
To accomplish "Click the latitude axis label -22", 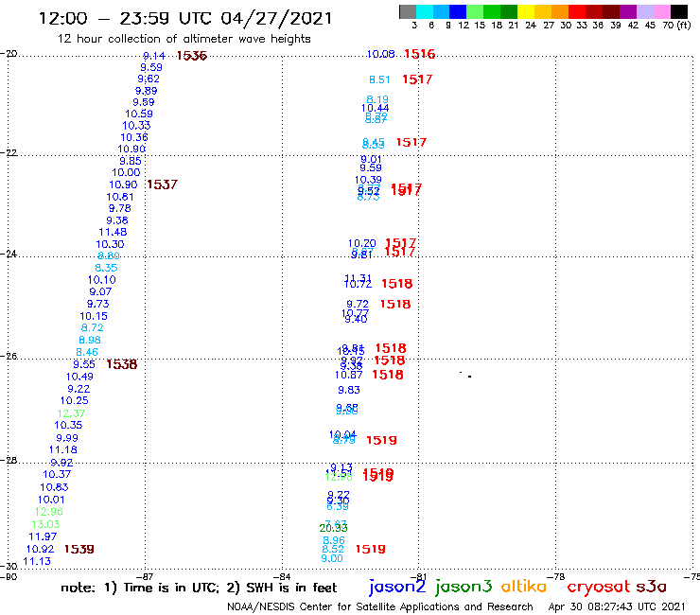I will pos(8,152).
